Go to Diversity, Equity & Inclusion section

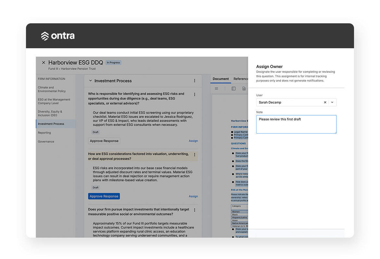pyautogui.click(x=50, y=113)
